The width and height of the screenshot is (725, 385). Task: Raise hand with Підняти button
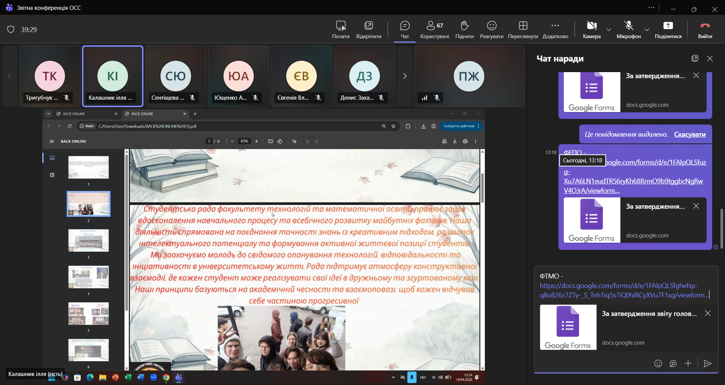pyautogui.click(x=464, y=29)
